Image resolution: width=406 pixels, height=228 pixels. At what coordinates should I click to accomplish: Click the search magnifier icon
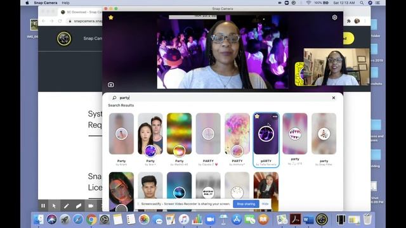(x=114, y=98)
